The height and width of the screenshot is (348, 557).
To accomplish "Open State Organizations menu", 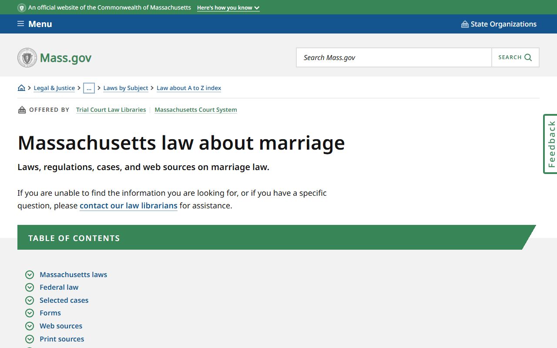I will coord(503,24).
